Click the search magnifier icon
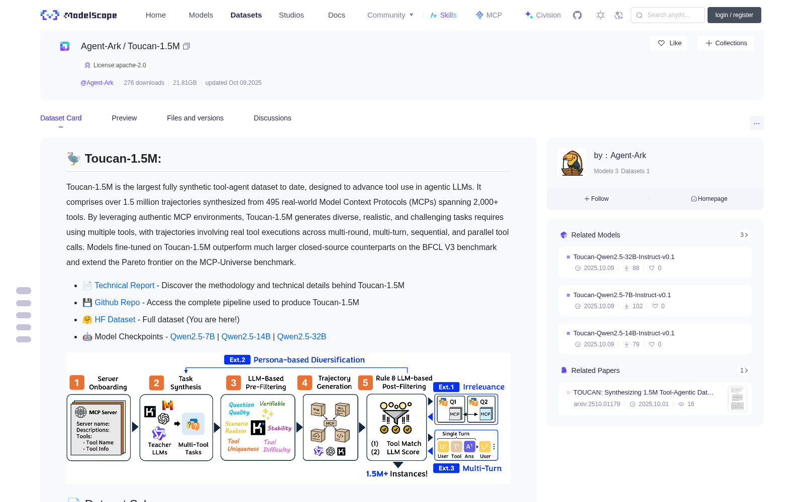Viewport: 804px width, 502px height. [x=640, y=15]
